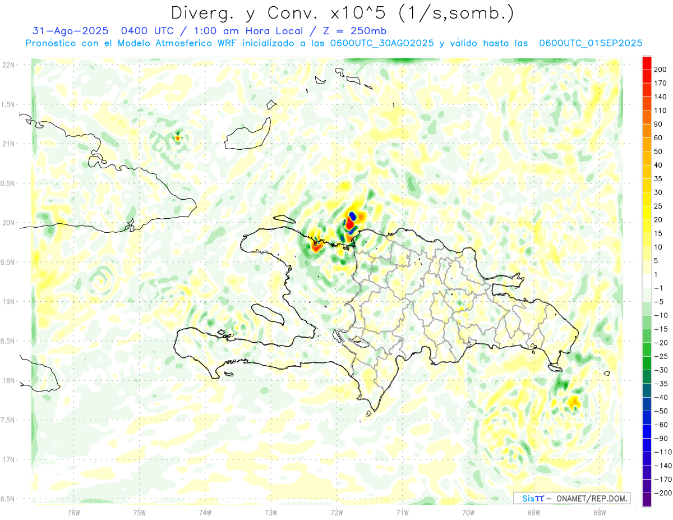Click the positive '110' colorbar value

pyautogui.click(x=660, y=111)
